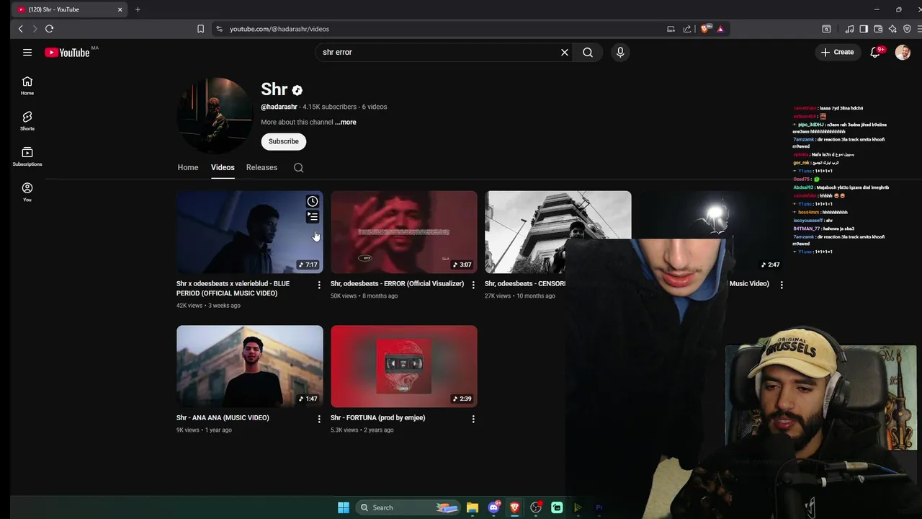Open options menu for ANA ANA video
Image resolution: width=922 pixels, height=519 pixels.
pyautogui.click(x=319, y=419)
